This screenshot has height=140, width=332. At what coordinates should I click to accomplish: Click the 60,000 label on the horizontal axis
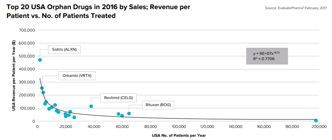[x=122, y=127]
